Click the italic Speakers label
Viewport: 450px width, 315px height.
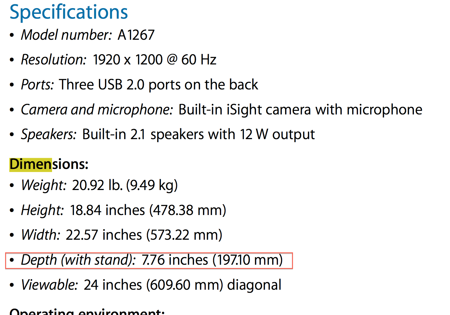click(x=48, y=134)
